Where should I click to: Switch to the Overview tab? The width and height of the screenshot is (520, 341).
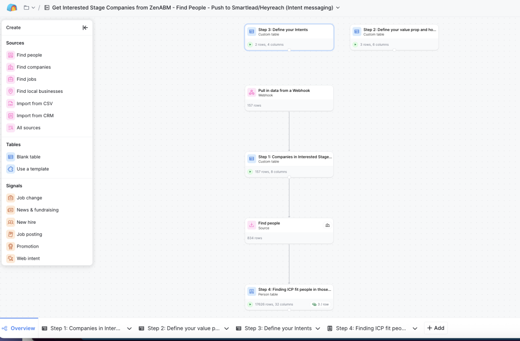[19, 328]
